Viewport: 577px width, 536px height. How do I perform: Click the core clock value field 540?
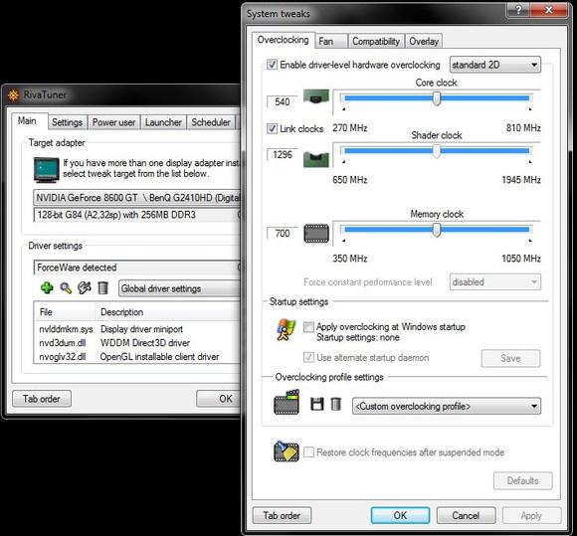pyautogui.click(x=283, y=101)
